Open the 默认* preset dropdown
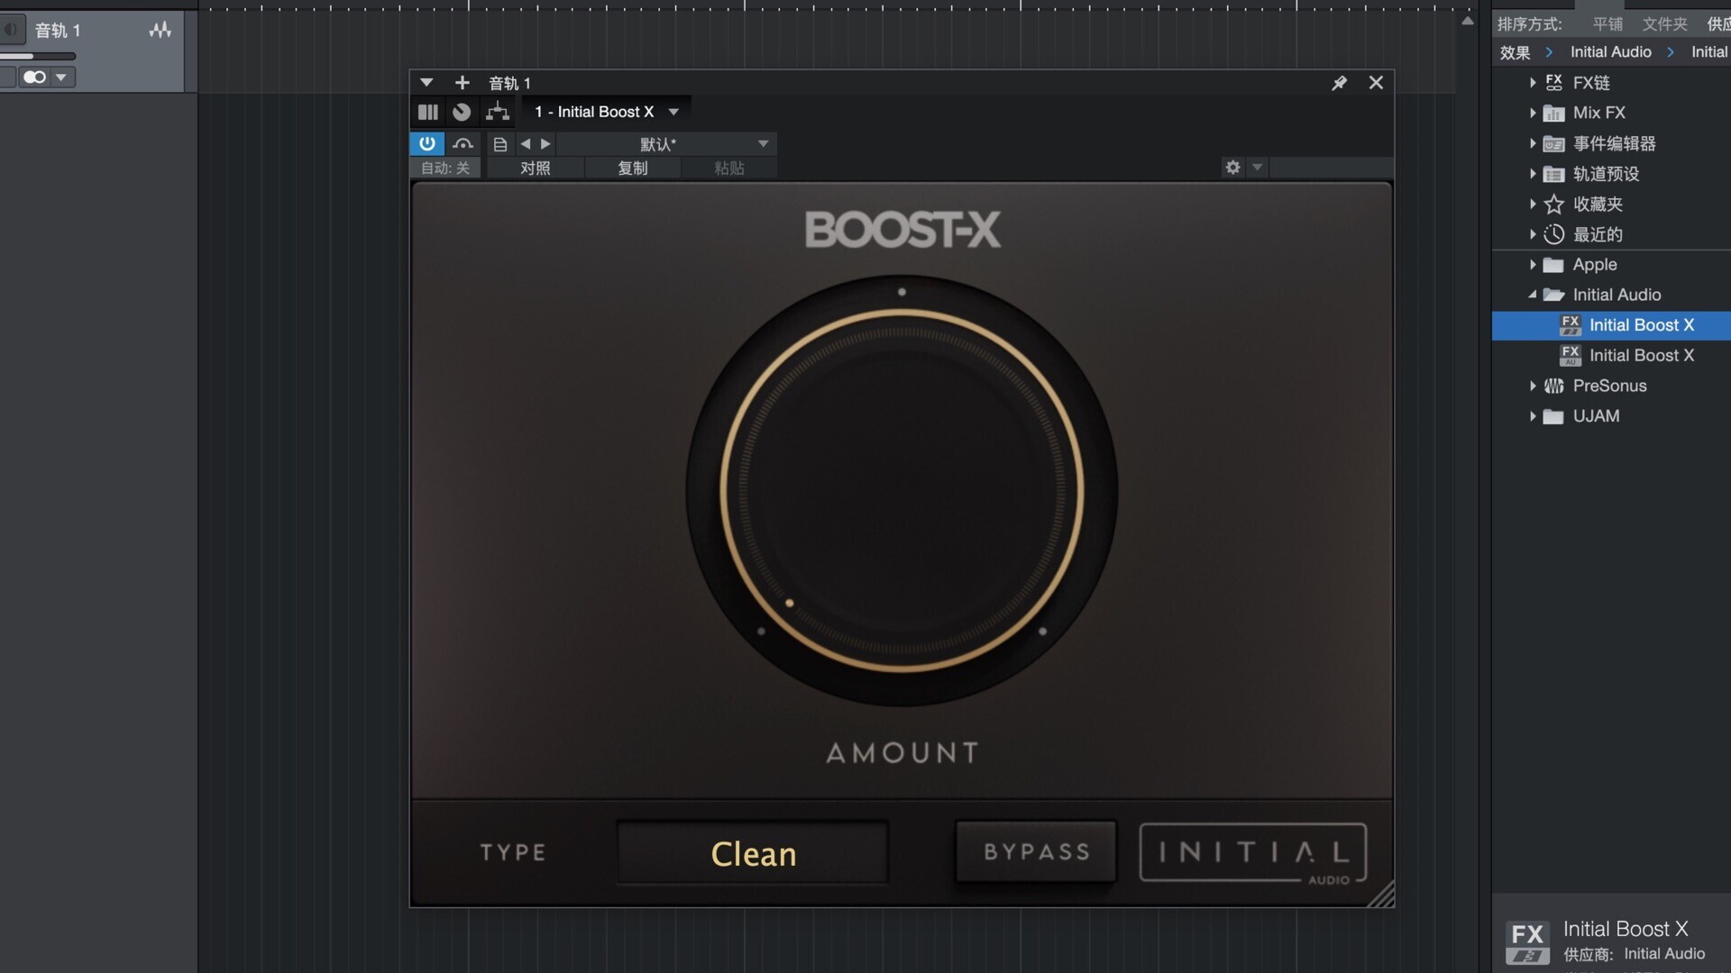This screenshot has width=1731, height=973. coord(666,144)
